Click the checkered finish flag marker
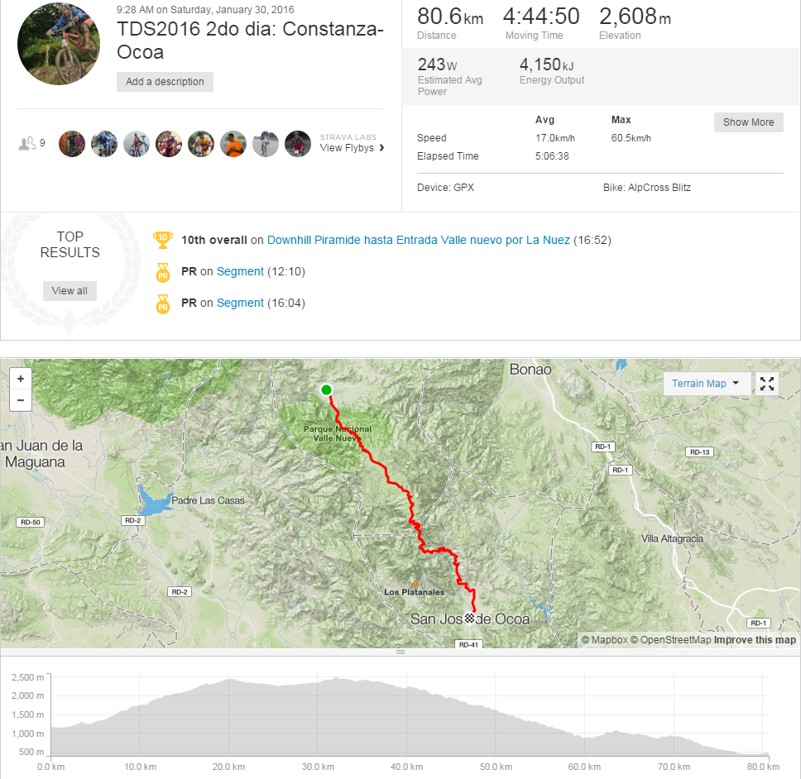This screenshot has width=801, height=779. click(469, 618)
